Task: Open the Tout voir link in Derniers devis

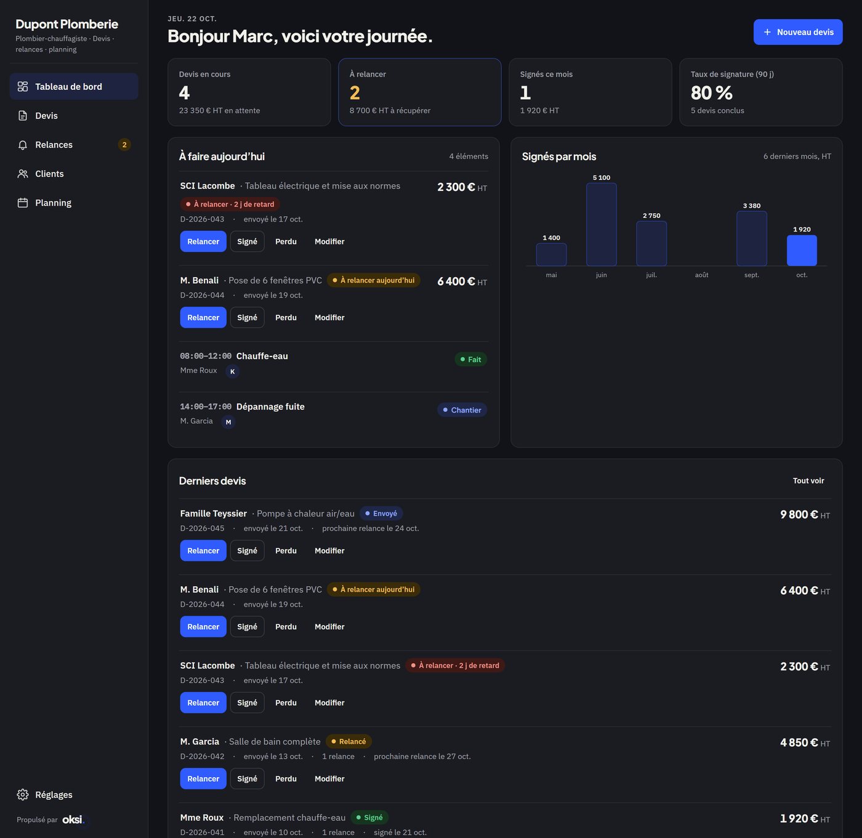Action: click(808, 481)
